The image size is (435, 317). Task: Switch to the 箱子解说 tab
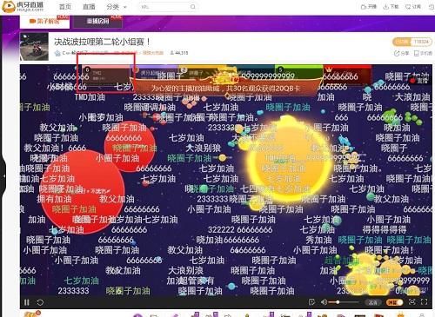[44, 21]
